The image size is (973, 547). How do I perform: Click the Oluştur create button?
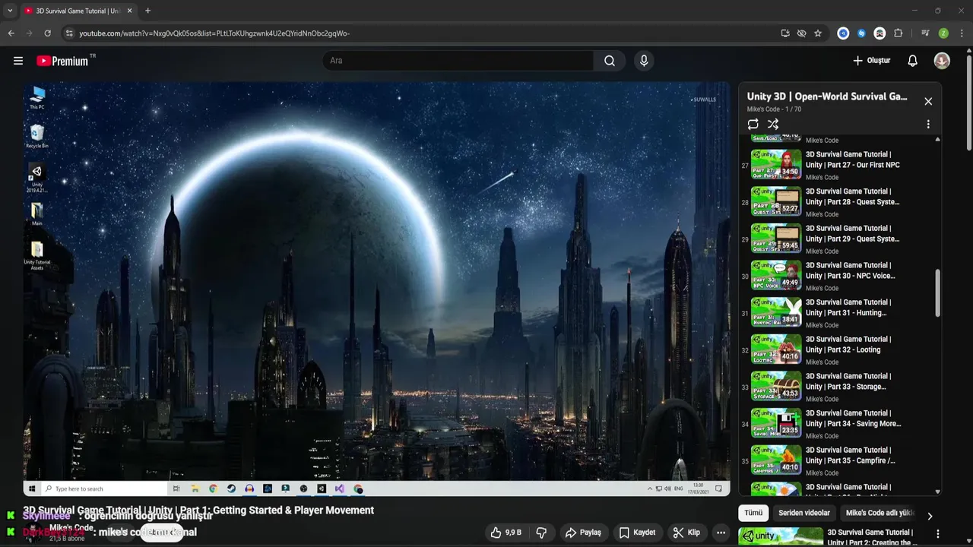[x=871, y=61]
